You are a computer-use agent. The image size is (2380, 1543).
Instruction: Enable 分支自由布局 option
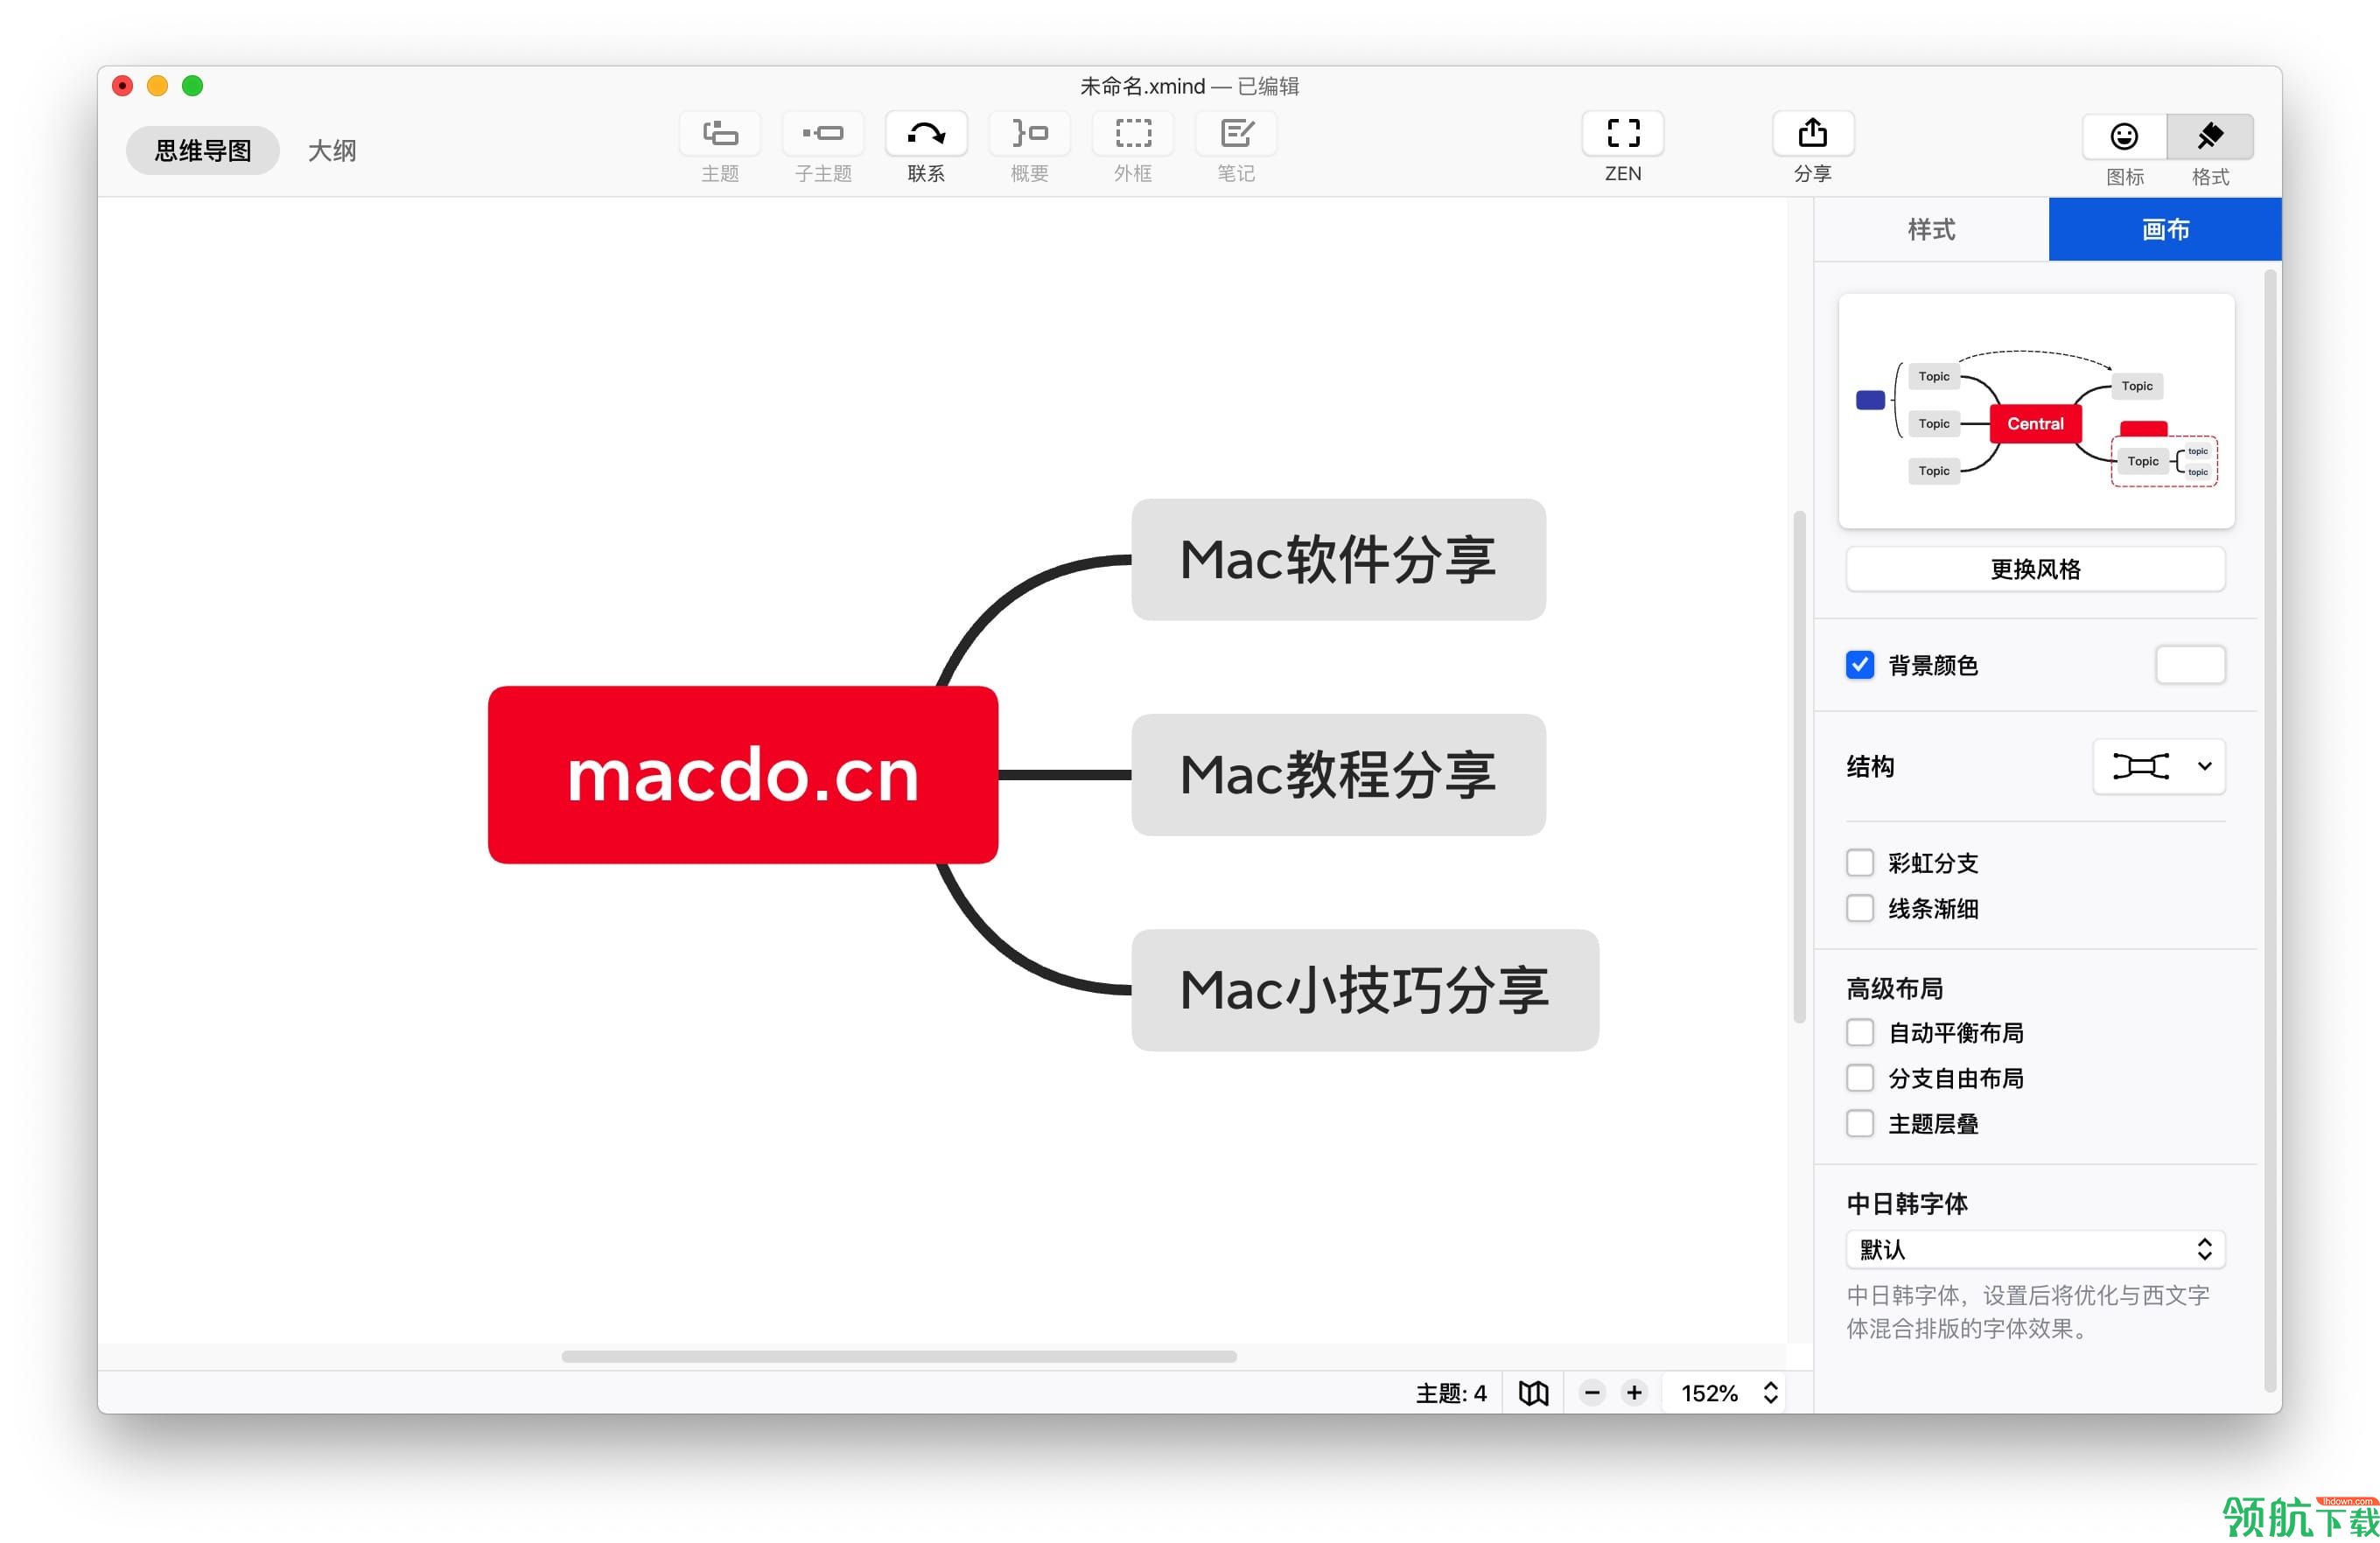coord(1859,1079)
